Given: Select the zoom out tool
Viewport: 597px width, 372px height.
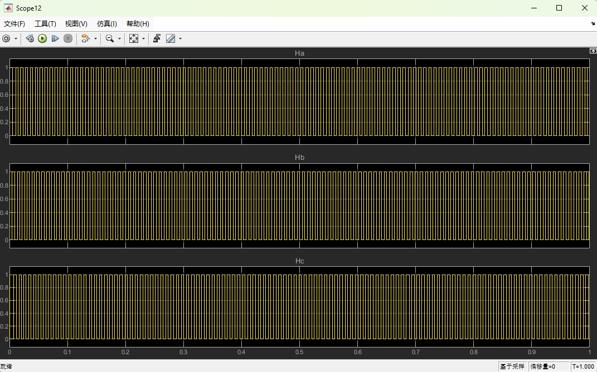Looking at the screenshot, I should (x=110, y=38).
